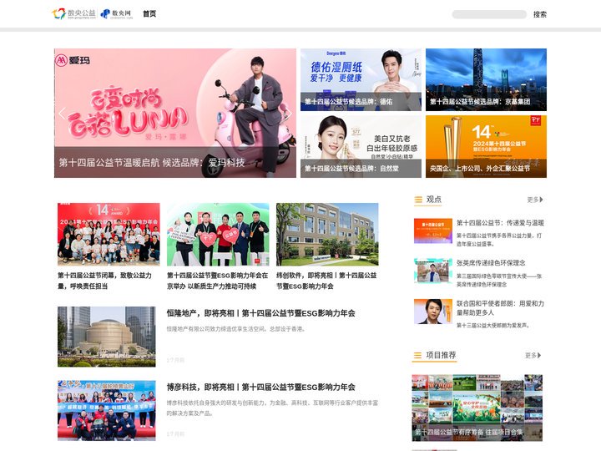Open article title 恒隆地产，即将亮相
Image resolution: width=601 pixels, height=451 pixels.
[261, 313]
